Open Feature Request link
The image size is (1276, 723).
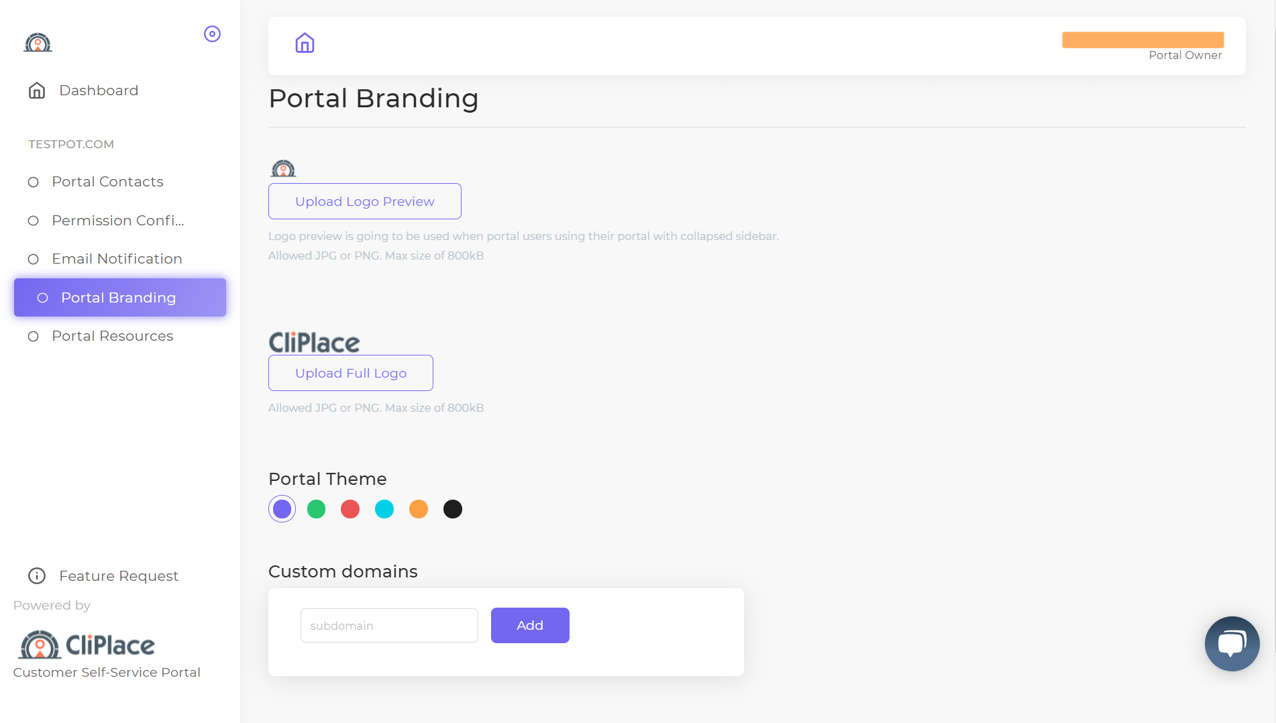[119, 576]
